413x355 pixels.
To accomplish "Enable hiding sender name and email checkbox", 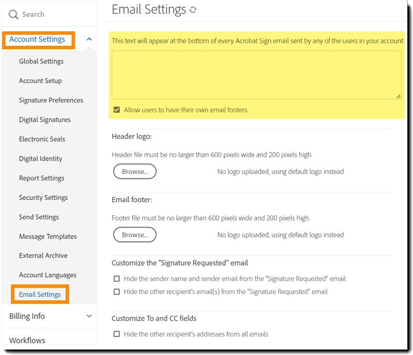I will (x=117, y=279).
